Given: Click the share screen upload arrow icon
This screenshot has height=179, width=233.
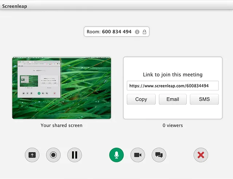Looking at the screenshot, I should coord(32,155).
